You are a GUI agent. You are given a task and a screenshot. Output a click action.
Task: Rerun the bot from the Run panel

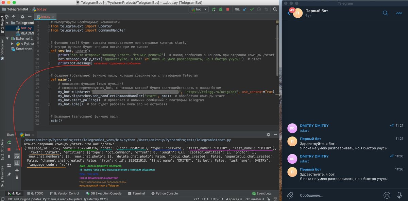click(9, 142)
